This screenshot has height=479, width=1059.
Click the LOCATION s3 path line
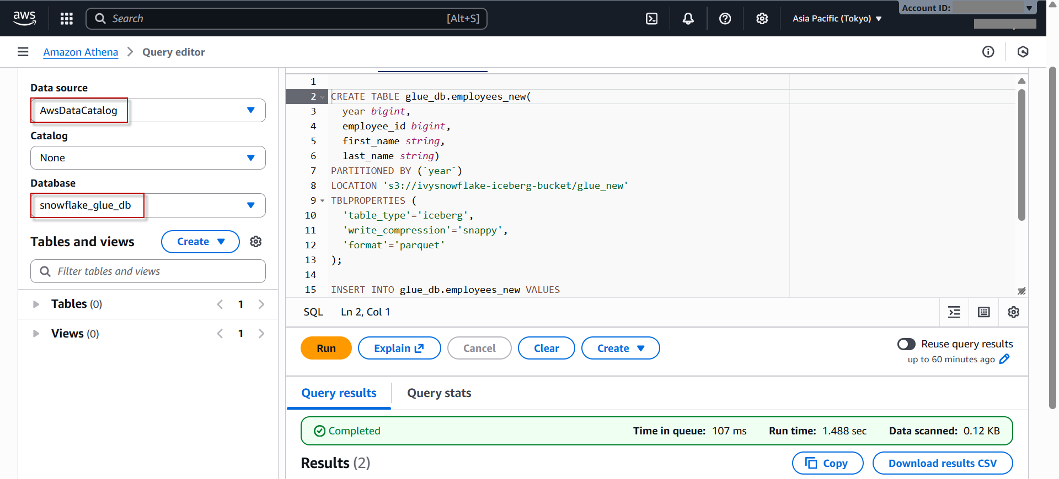pyautogui.click(x=479, y=186)
